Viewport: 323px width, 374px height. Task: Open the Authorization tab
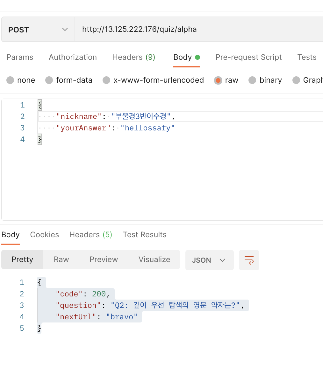point(73,57)
